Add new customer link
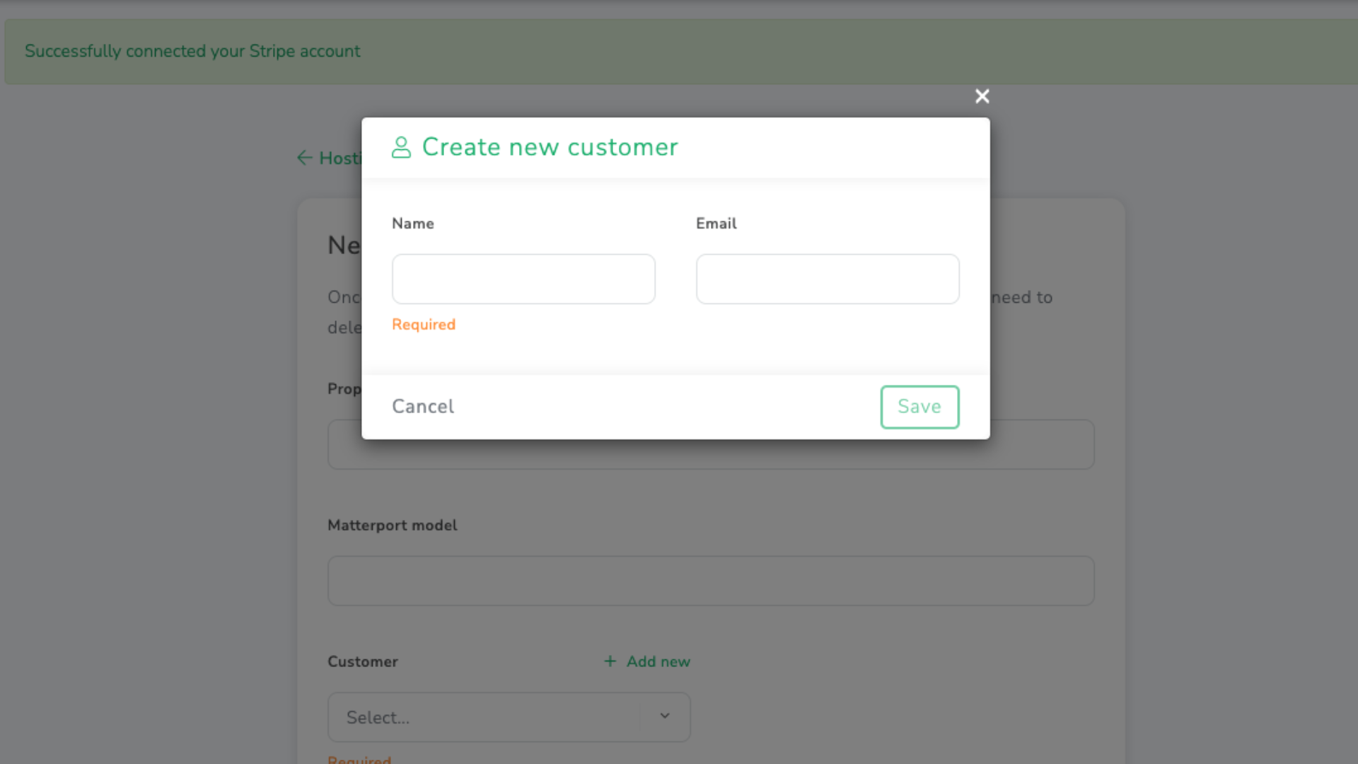1358x764 pixels. tap(647, 661)
